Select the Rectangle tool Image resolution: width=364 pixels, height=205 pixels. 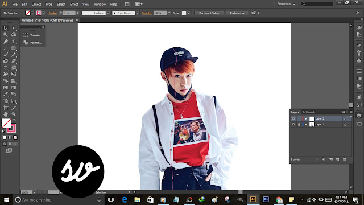[14, 48]
